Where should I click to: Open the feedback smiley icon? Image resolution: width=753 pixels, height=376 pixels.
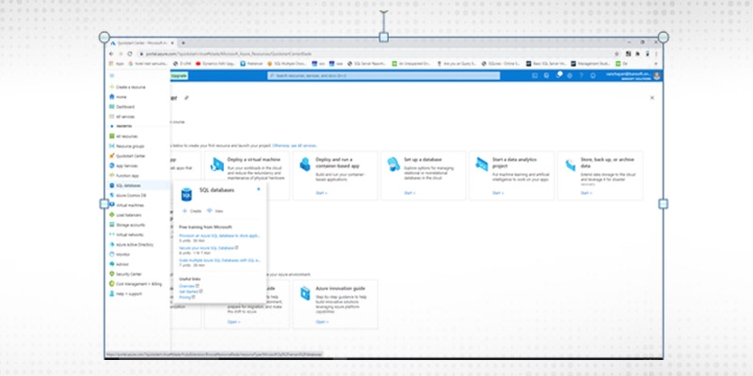[x=593, y=76]
